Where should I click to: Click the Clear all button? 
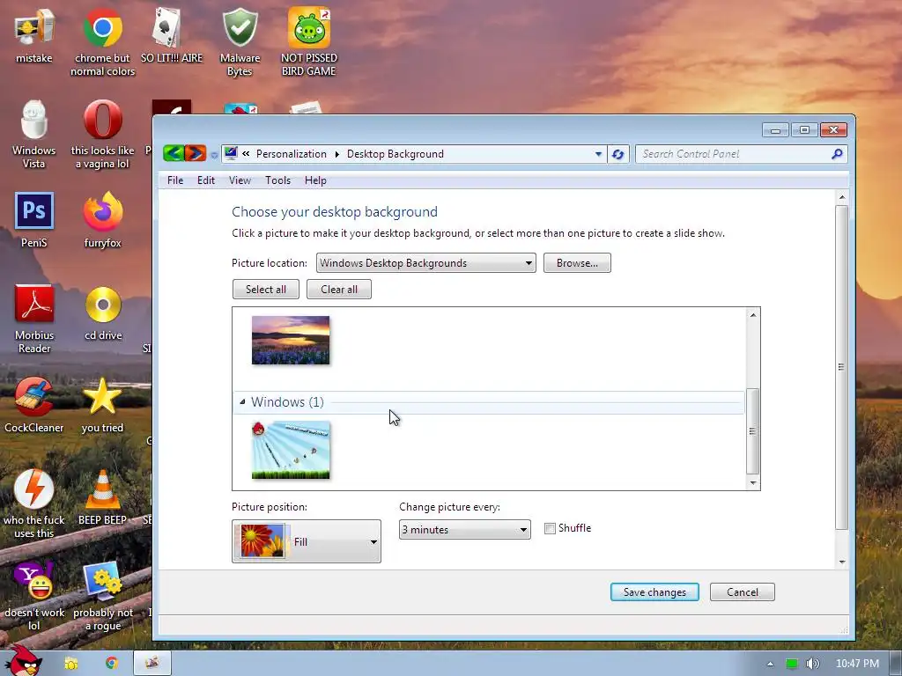(x=339, y=289)
